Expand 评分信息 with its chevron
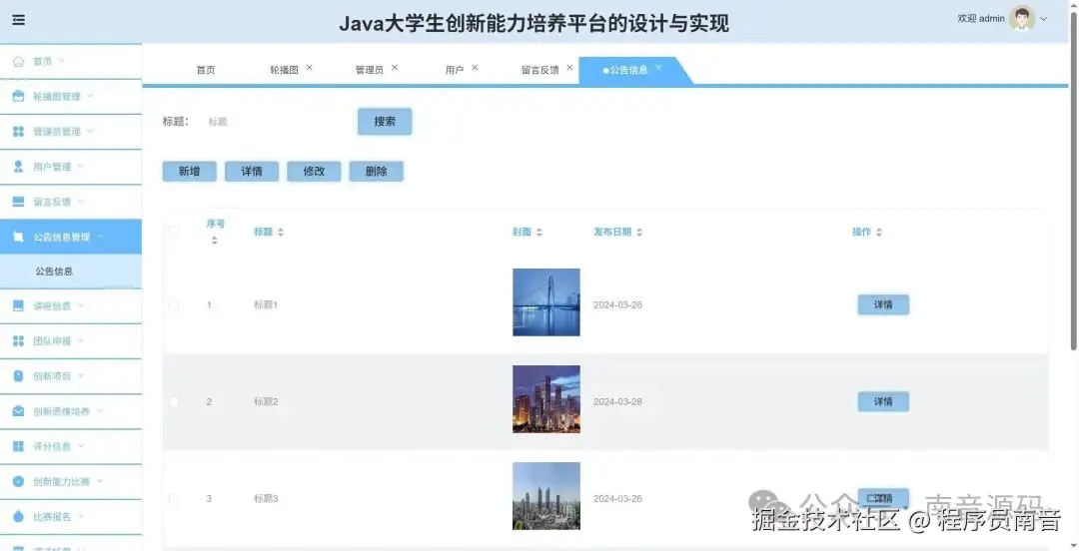 click(x=81, y=445)
